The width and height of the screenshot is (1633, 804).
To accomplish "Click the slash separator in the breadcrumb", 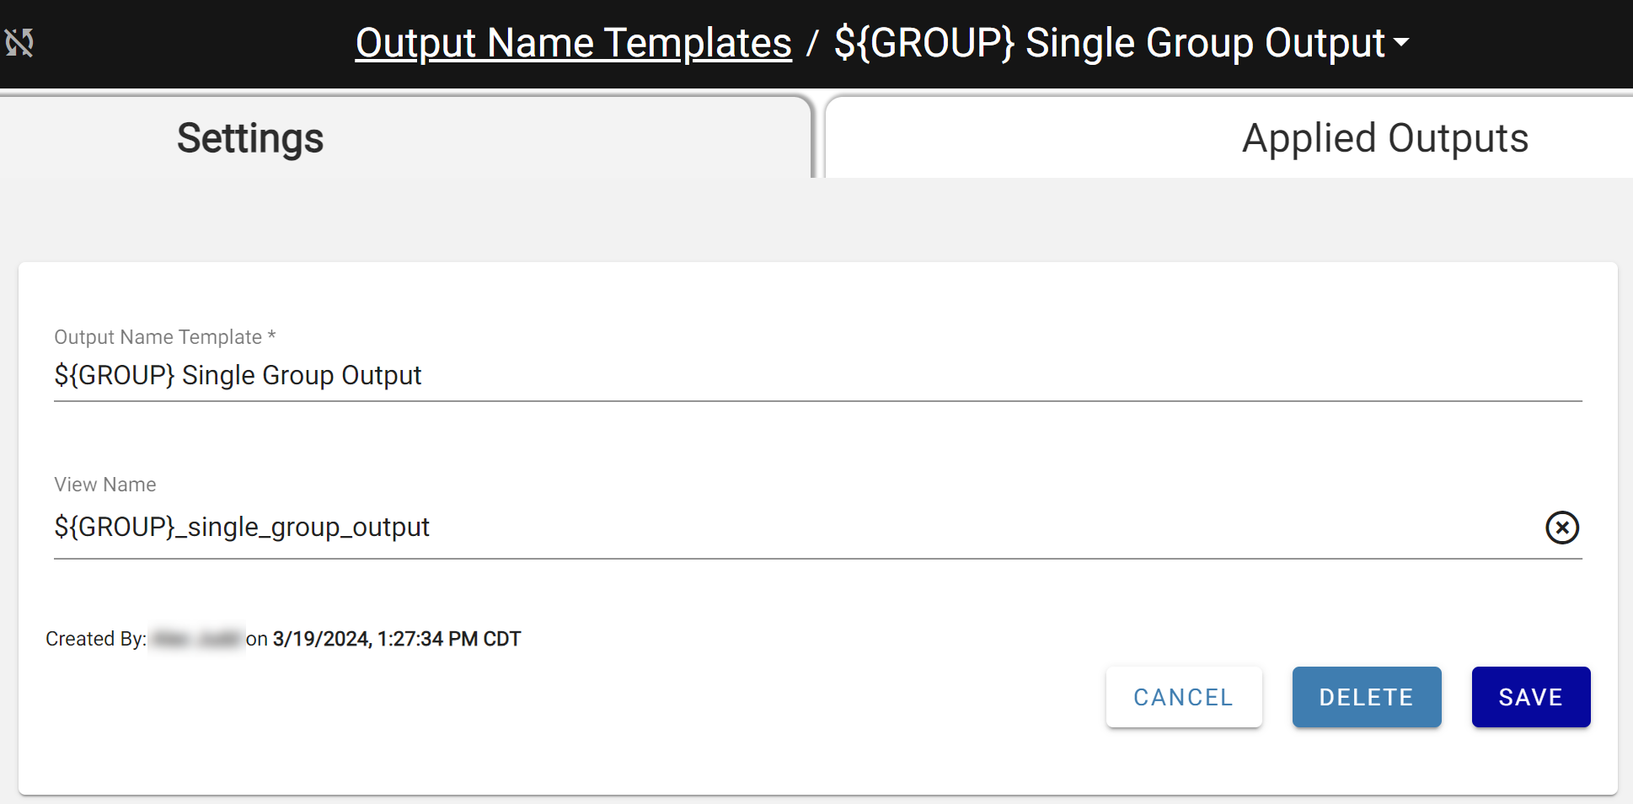I will tap(812, 43).
